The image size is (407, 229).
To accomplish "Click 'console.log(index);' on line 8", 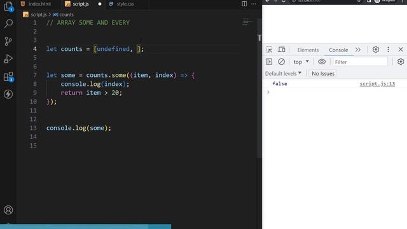I will [x=95, y=84].
